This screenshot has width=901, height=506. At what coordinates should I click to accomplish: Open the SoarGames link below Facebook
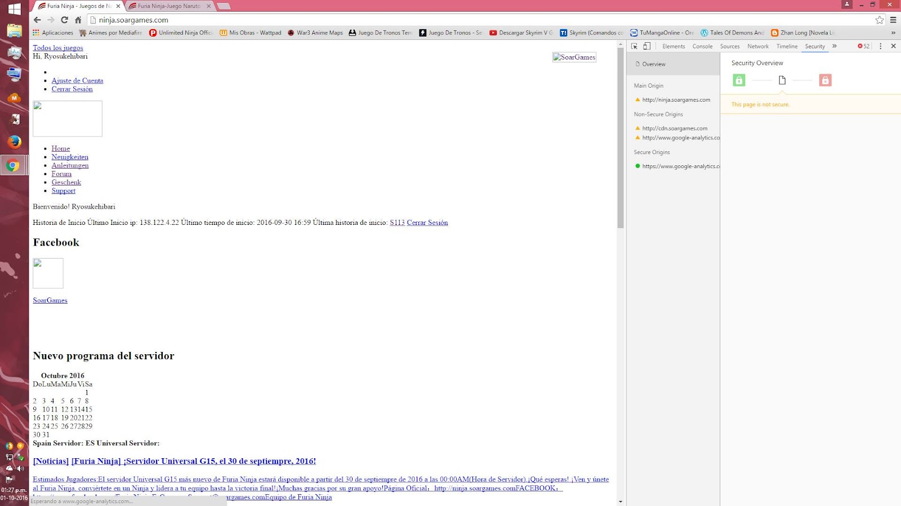pyautogui.click(x=50, y=300)
